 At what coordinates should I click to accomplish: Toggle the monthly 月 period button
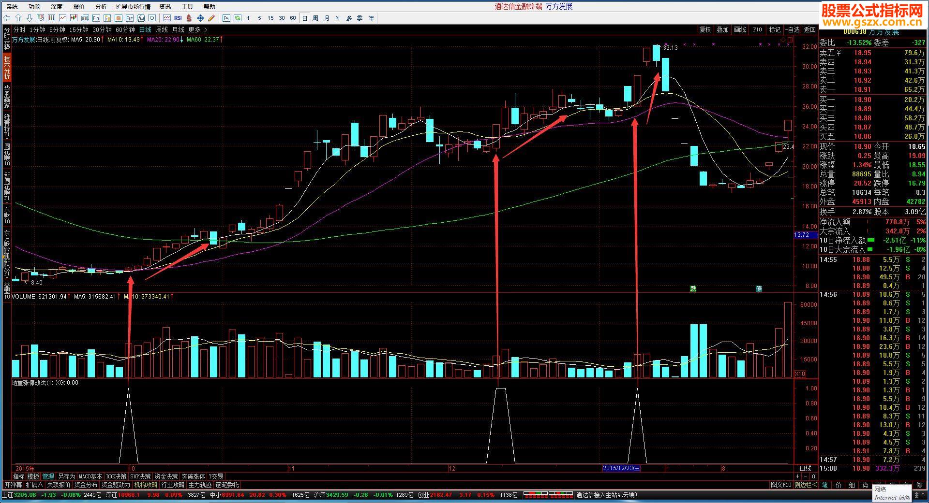(x=327, y=18)
